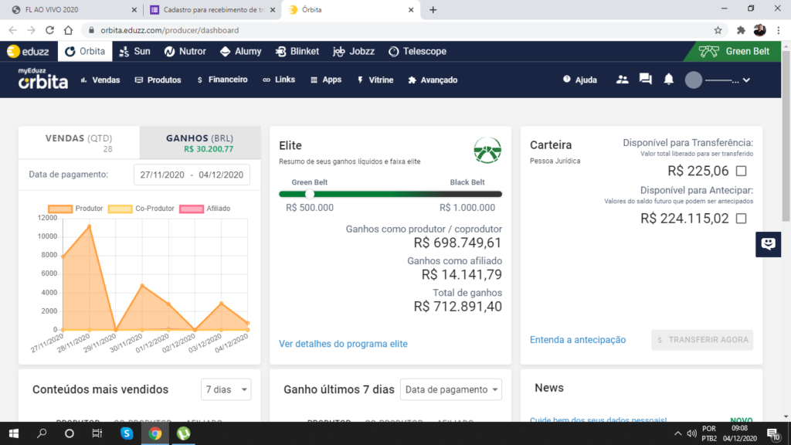The height and width of the screenshot is (445, 791).
Task: Select the GANHOS (BRL) tab
Action: [x=200, y=143]
